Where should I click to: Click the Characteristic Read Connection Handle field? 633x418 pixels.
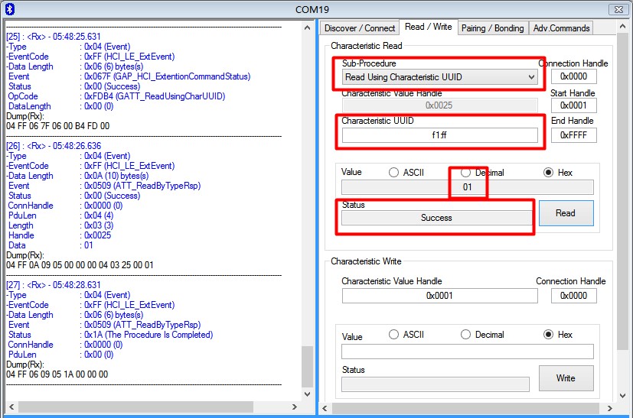pos(573,76)
